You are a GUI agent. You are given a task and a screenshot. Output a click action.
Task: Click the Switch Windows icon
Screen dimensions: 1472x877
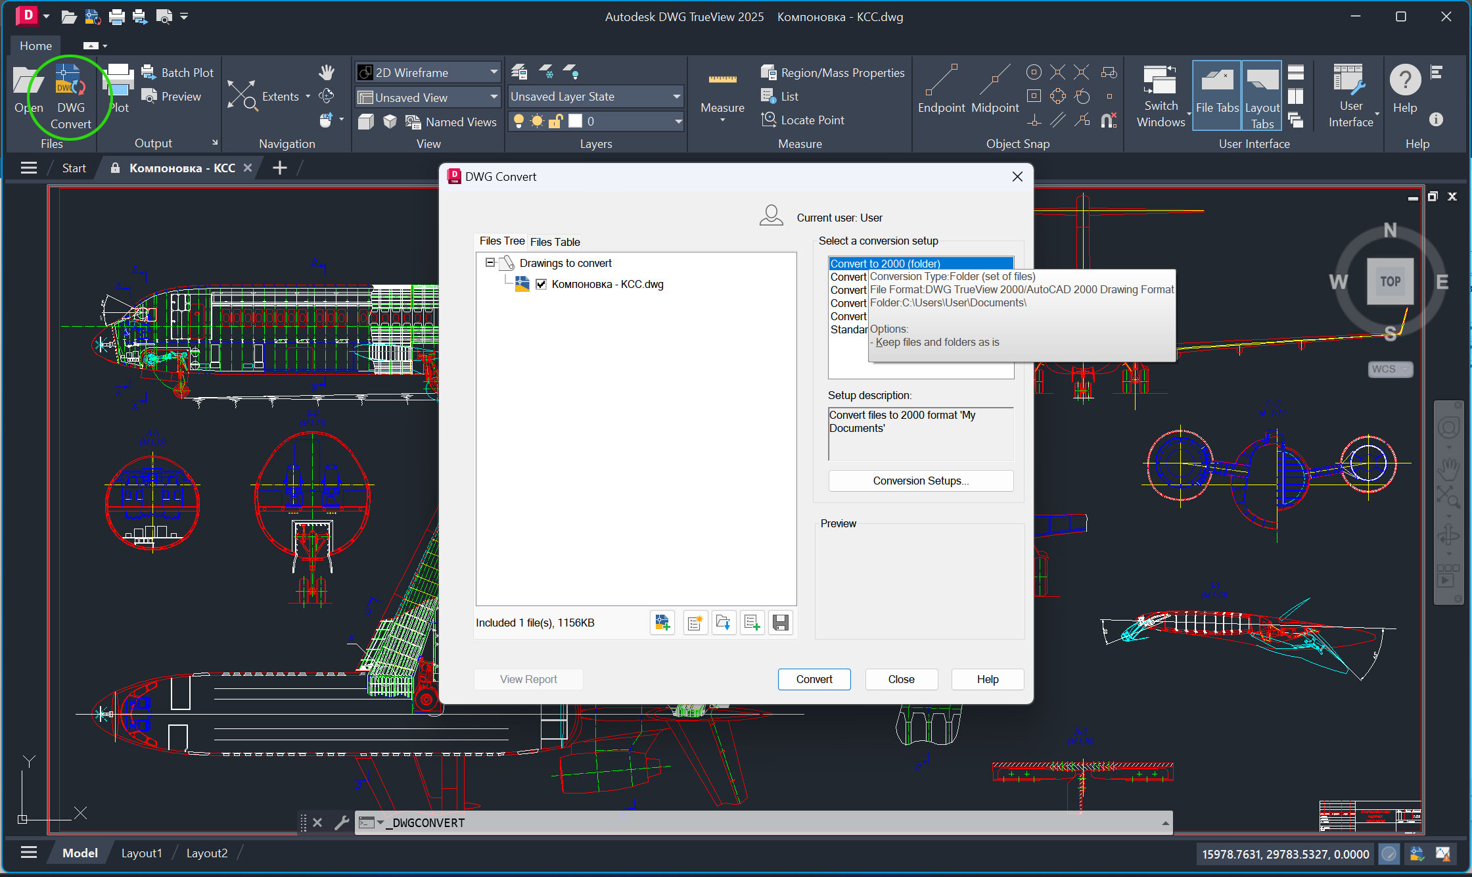pos(1160,80)
